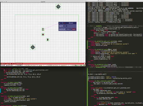
Task: Click the + maximize button of cgame window
Action: (6, 2)
